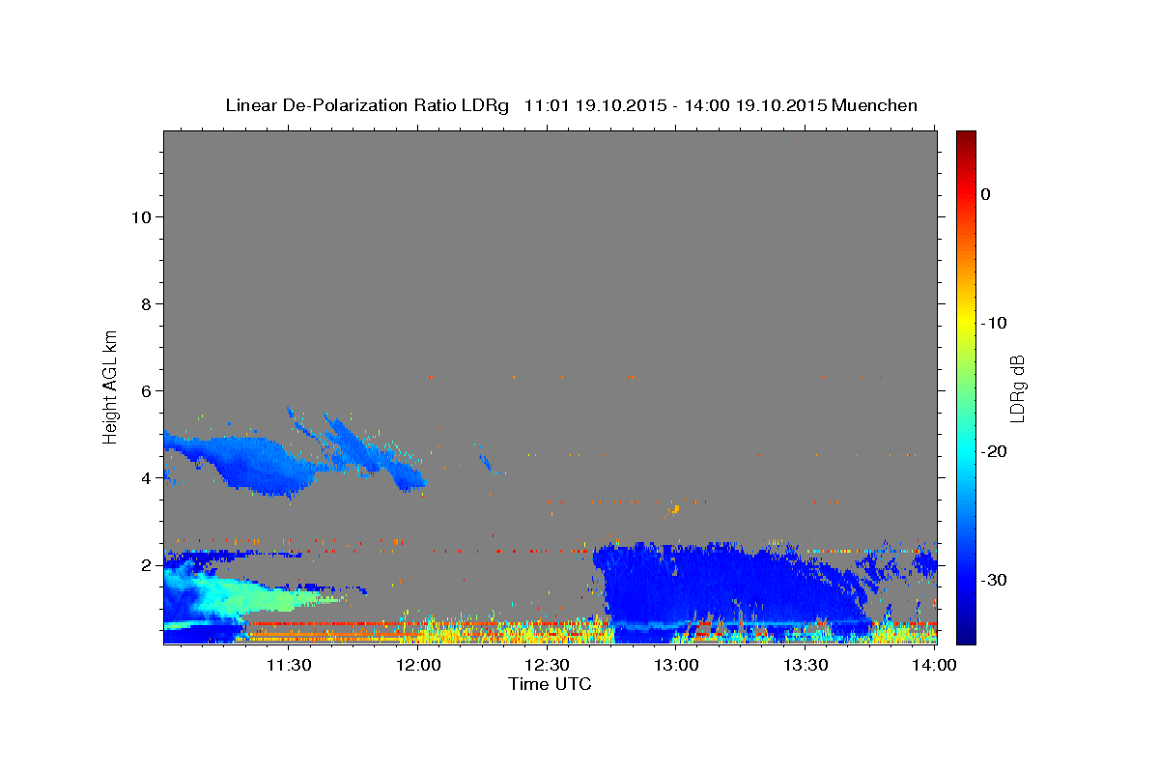
Task: Click the plot title 'Linear De-Polarization Ratio LDRg'
Action: (367, 105)
